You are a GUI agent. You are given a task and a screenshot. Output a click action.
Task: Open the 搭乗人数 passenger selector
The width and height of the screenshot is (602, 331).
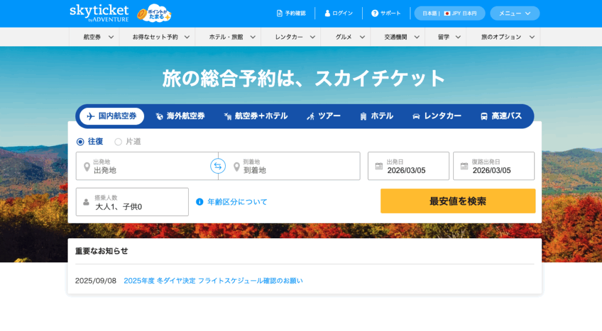132,202
